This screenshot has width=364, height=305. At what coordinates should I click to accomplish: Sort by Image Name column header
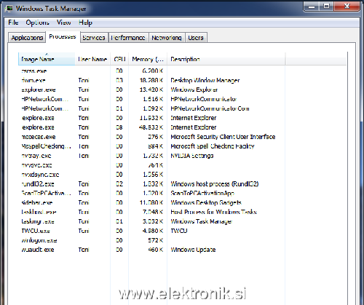click(x=47, y=59)
